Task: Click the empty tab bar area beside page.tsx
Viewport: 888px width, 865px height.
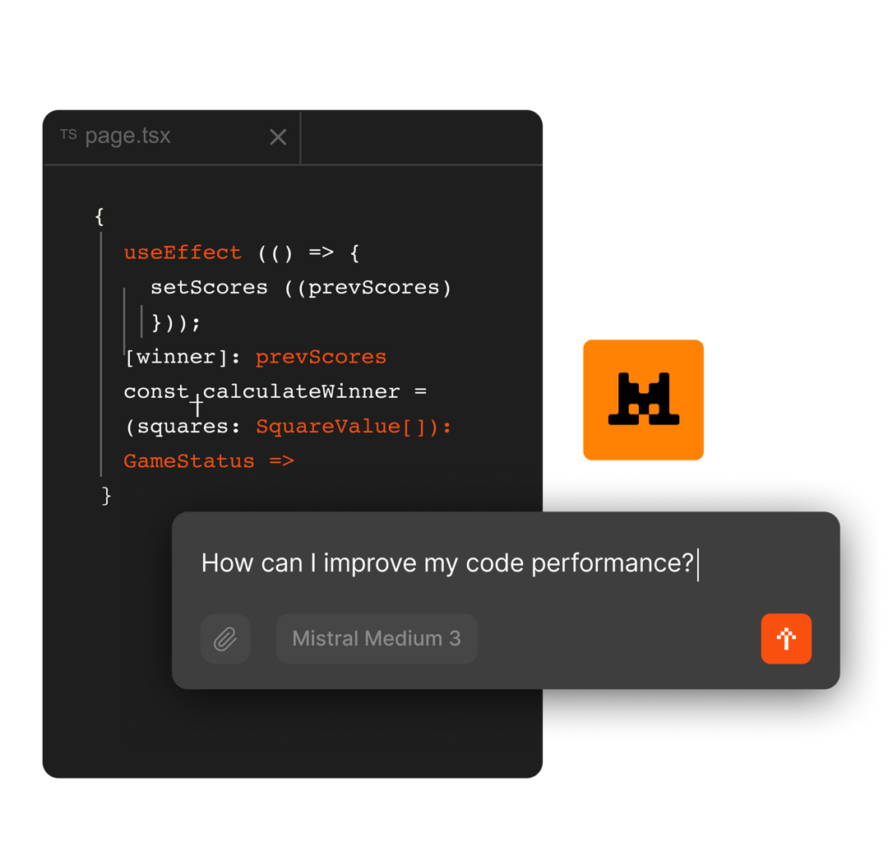Action: [x=421, y=137]
